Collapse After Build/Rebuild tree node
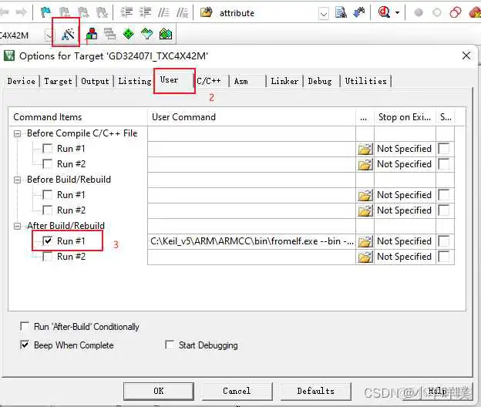 [x=18, y=226]
